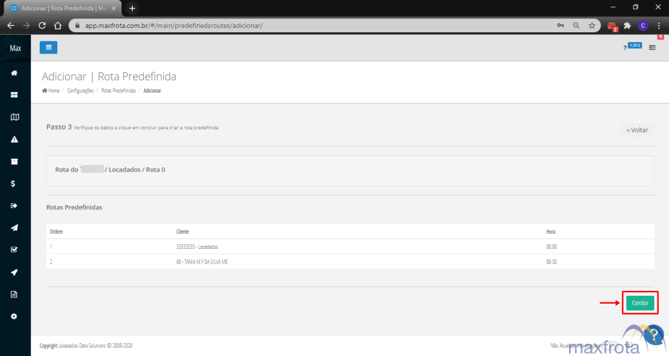The image size is (669, 356).
Task: Open the notifications list icon with badge
Action: pos(653,47)
